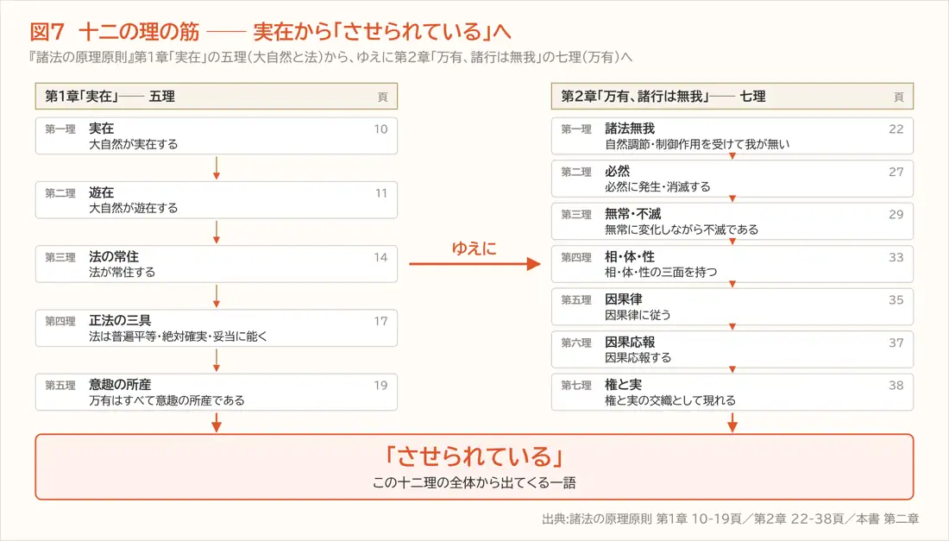The height and width of the screenshot is (541, 949).
Task: Click the text 相・体・性の三面を持つ
Action: (x=661, y=273)
